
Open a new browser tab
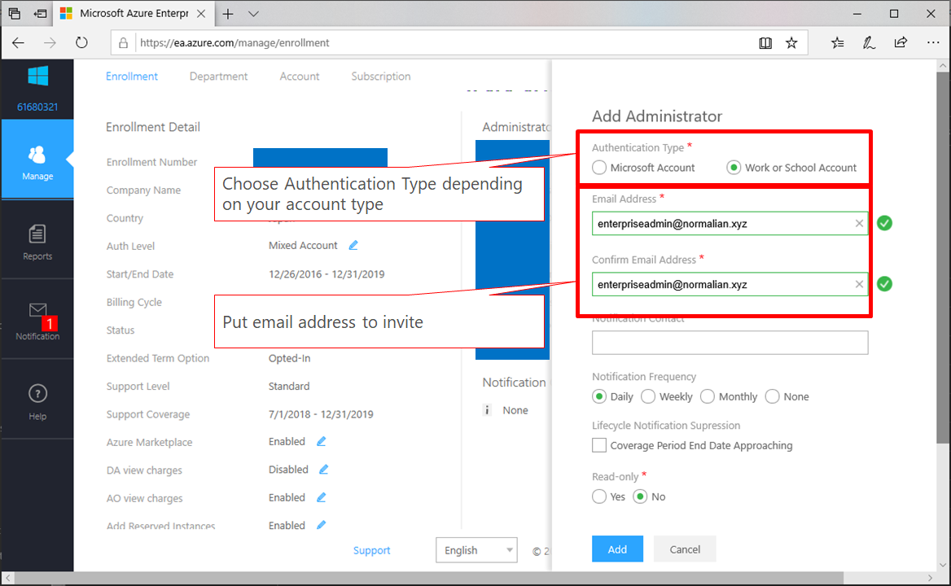228,14
